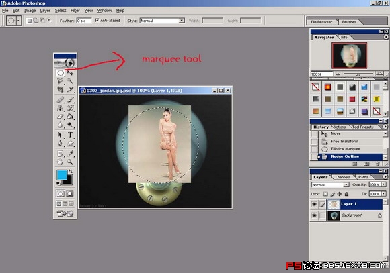Toggle the Anti-aliased checkbox
The width and height of the screenshot is (390, 273).
[x=97, y=20]
